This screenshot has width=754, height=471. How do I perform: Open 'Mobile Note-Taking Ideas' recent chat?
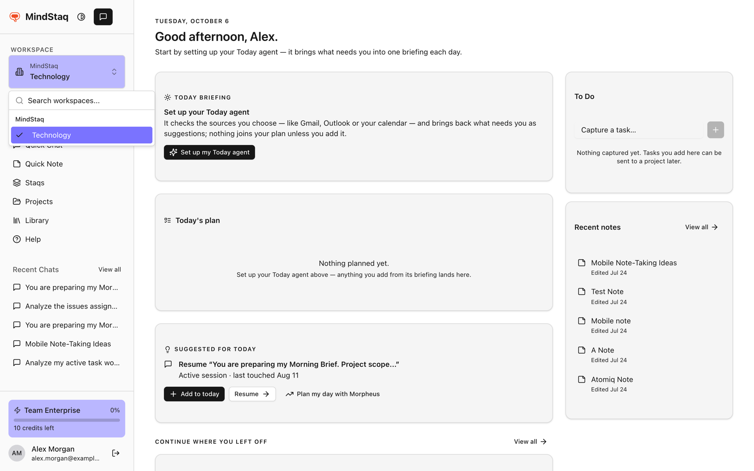pyautogui.click(x=67, y=344)
